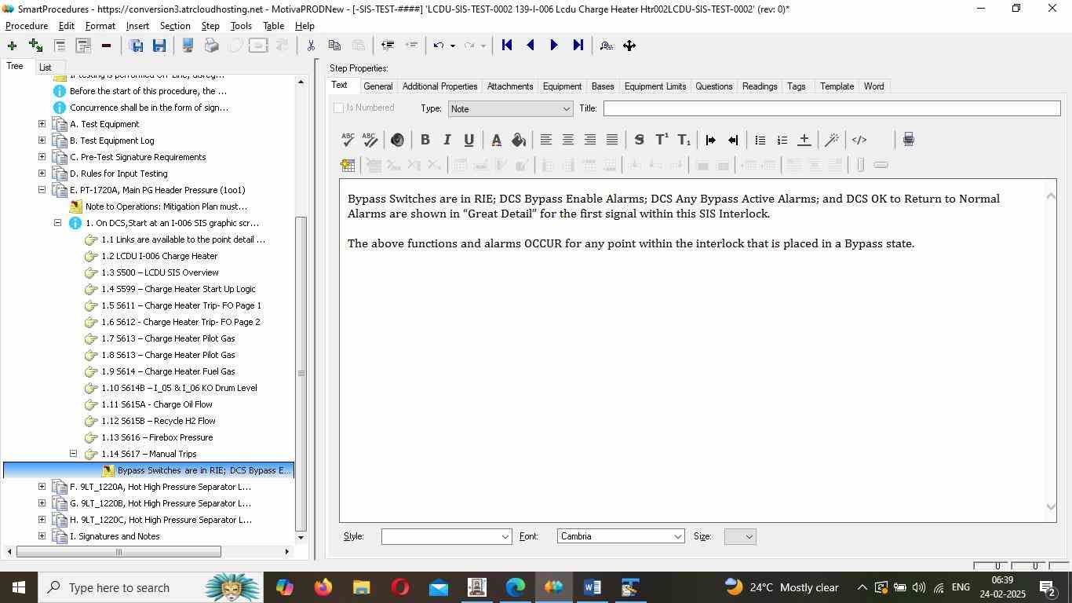The width and height of the screenshot is (1072, 603).
Task: Expand A. Test Equipment node
Action: pyautogui.click(x=42, y=124)
